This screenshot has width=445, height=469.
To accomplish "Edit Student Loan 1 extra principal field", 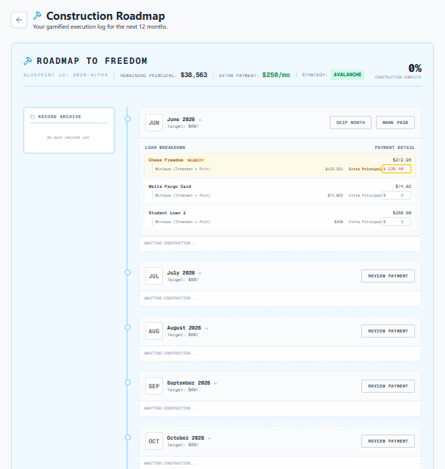I will pos(397,222).
